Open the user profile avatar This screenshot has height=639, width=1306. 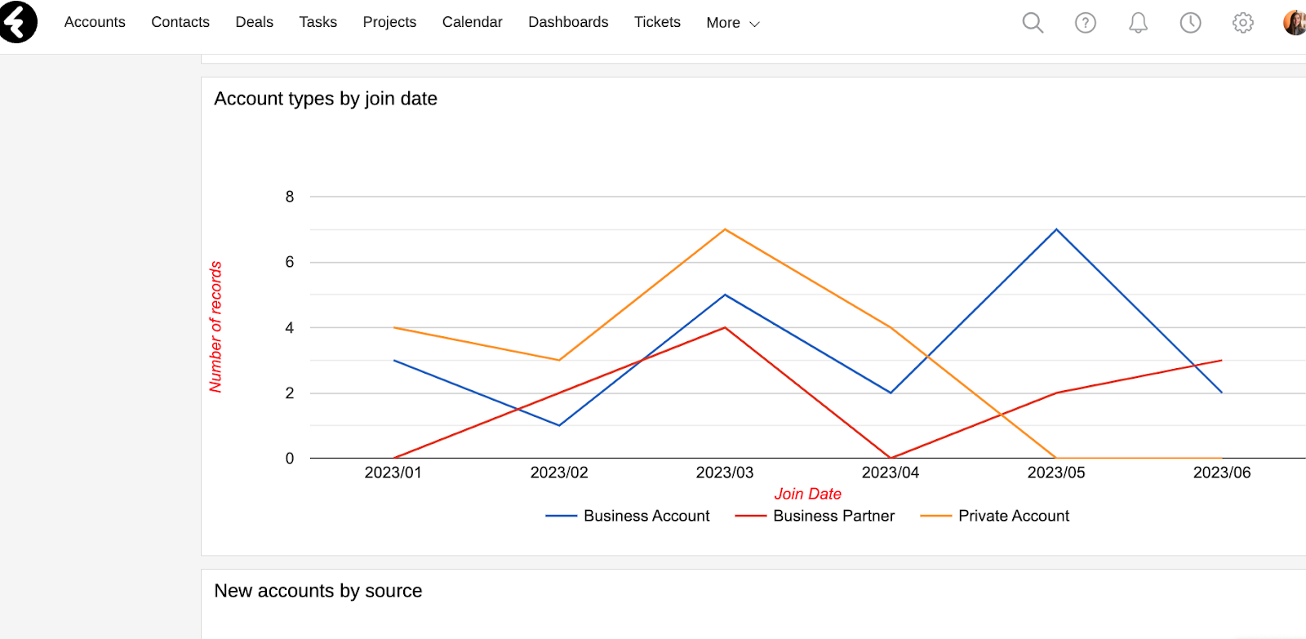(x=1295, y=23)
